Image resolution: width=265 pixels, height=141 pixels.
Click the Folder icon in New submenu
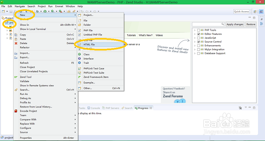tap(79, 25)
